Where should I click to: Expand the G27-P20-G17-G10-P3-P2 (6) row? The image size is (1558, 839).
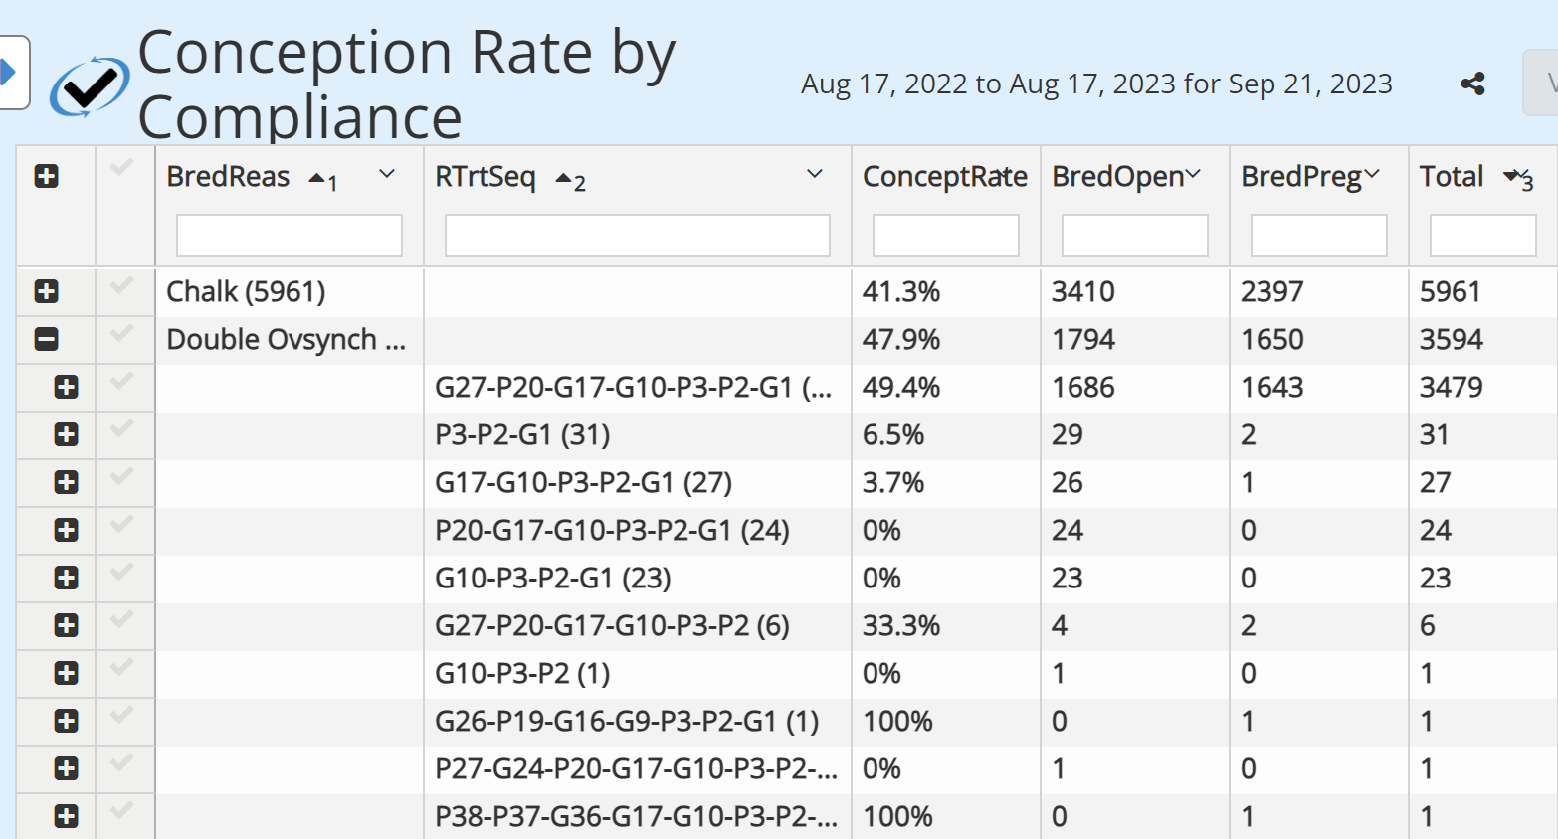coord(67,625)
